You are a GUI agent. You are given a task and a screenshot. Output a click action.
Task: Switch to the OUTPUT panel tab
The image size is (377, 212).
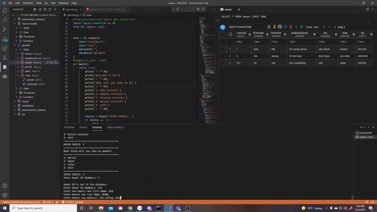point(83,127)
